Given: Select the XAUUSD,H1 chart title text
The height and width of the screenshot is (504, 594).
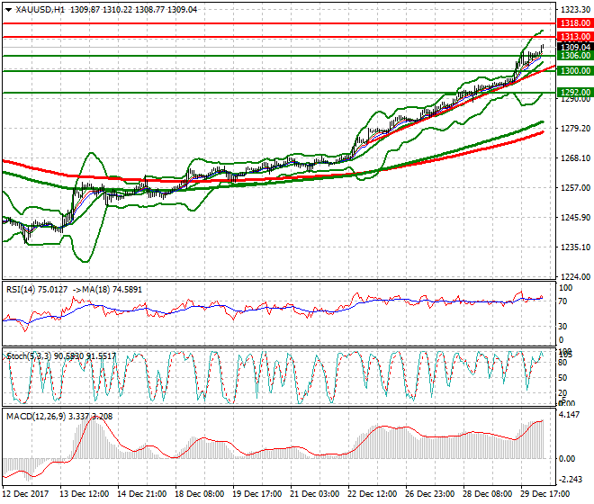Looking at the screenshot, I should point(40,10).
